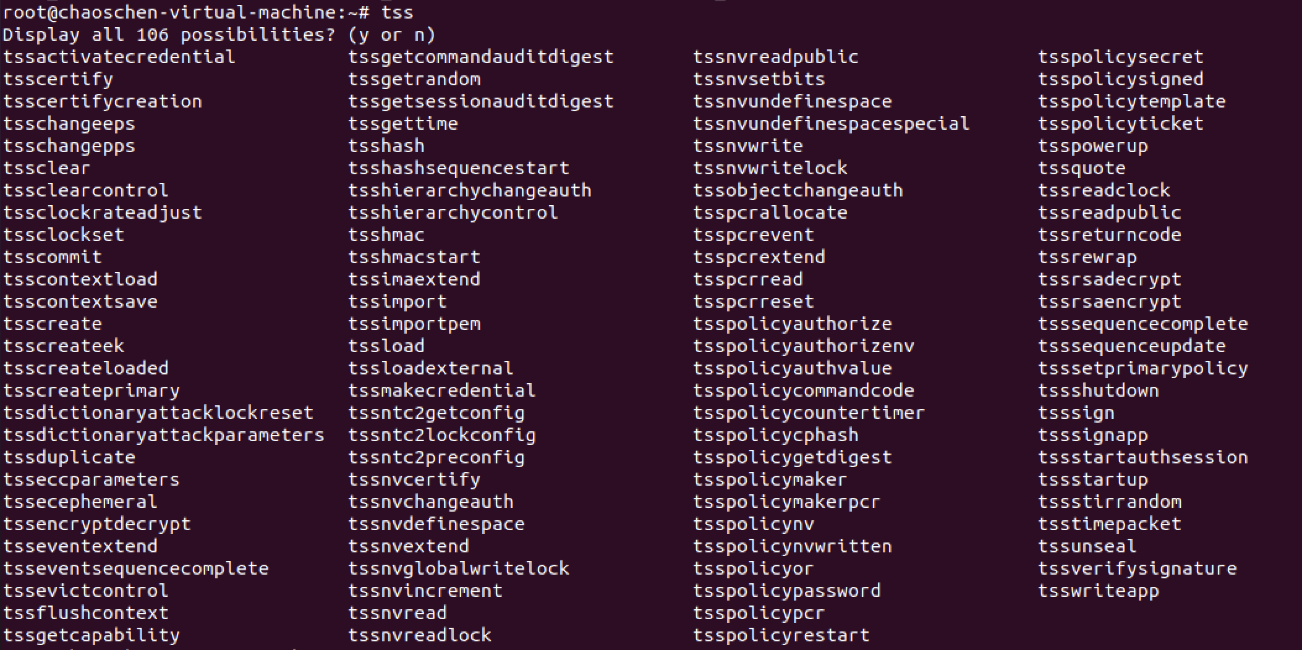Screen dimensions: 1302x650
Task: Click the tsspolicycountertimer entry
Action: 809,413
